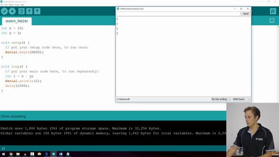The width and height of the screenshot is (279, 157).
Task: Click the Send button in serial monitor
Action: click(x=246, y=14)
